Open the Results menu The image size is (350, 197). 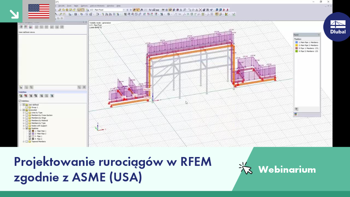pyautogui.click(x=62, y=6)
